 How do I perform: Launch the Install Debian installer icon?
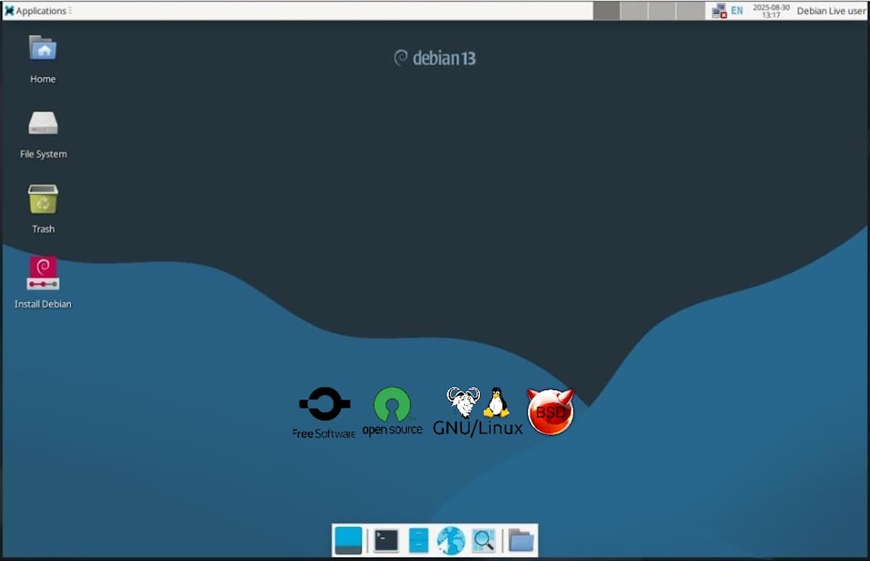pyautogui.click(x=43, y=274)
